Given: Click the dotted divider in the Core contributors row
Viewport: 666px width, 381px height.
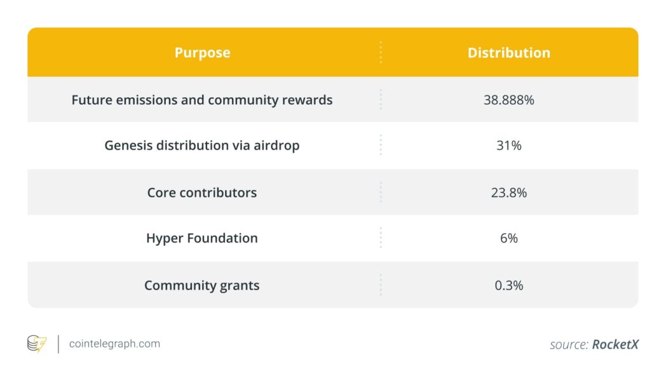Looking at the screenshot, I should 381,192.
